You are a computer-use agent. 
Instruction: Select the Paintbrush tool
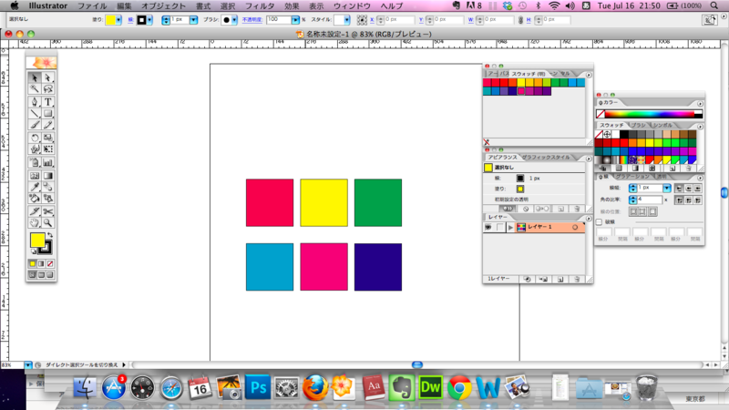click(35, 125)
